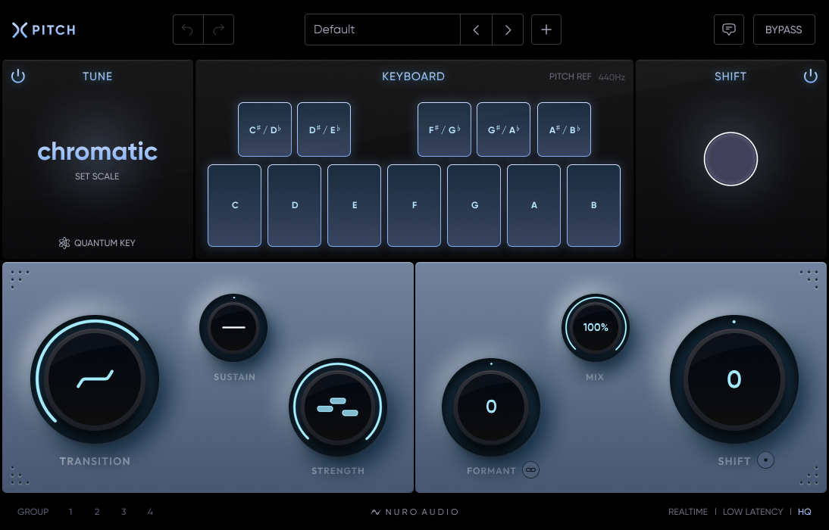Click the circle-dot icon beside Shift label
Screen dimensions: 829x530
765,460
